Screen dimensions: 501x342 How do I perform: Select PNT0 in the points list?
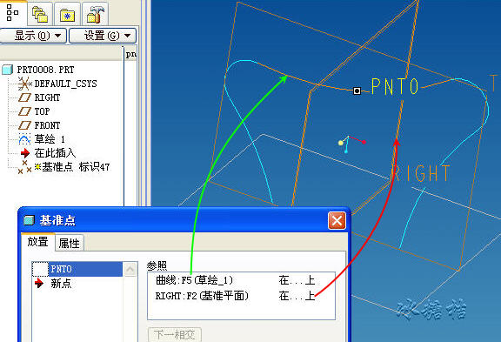tap(77, 269)
